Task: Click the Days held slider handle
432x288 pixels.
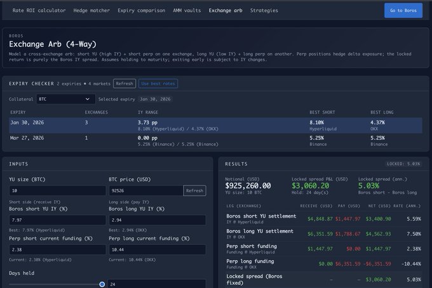Action: coord(102,284)
